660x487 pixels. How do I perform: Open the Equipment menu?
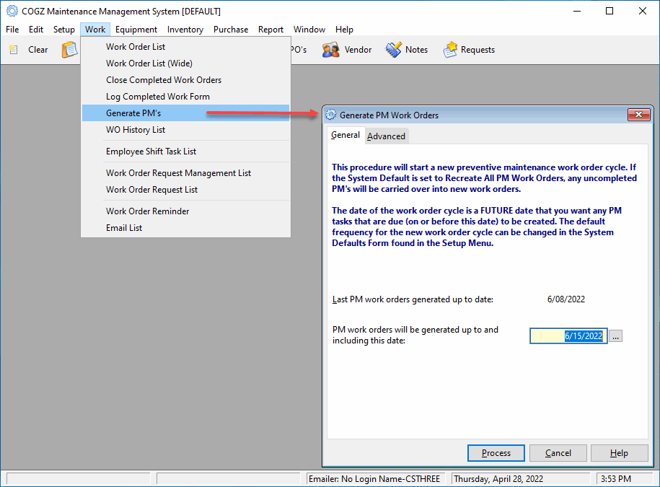136,30
